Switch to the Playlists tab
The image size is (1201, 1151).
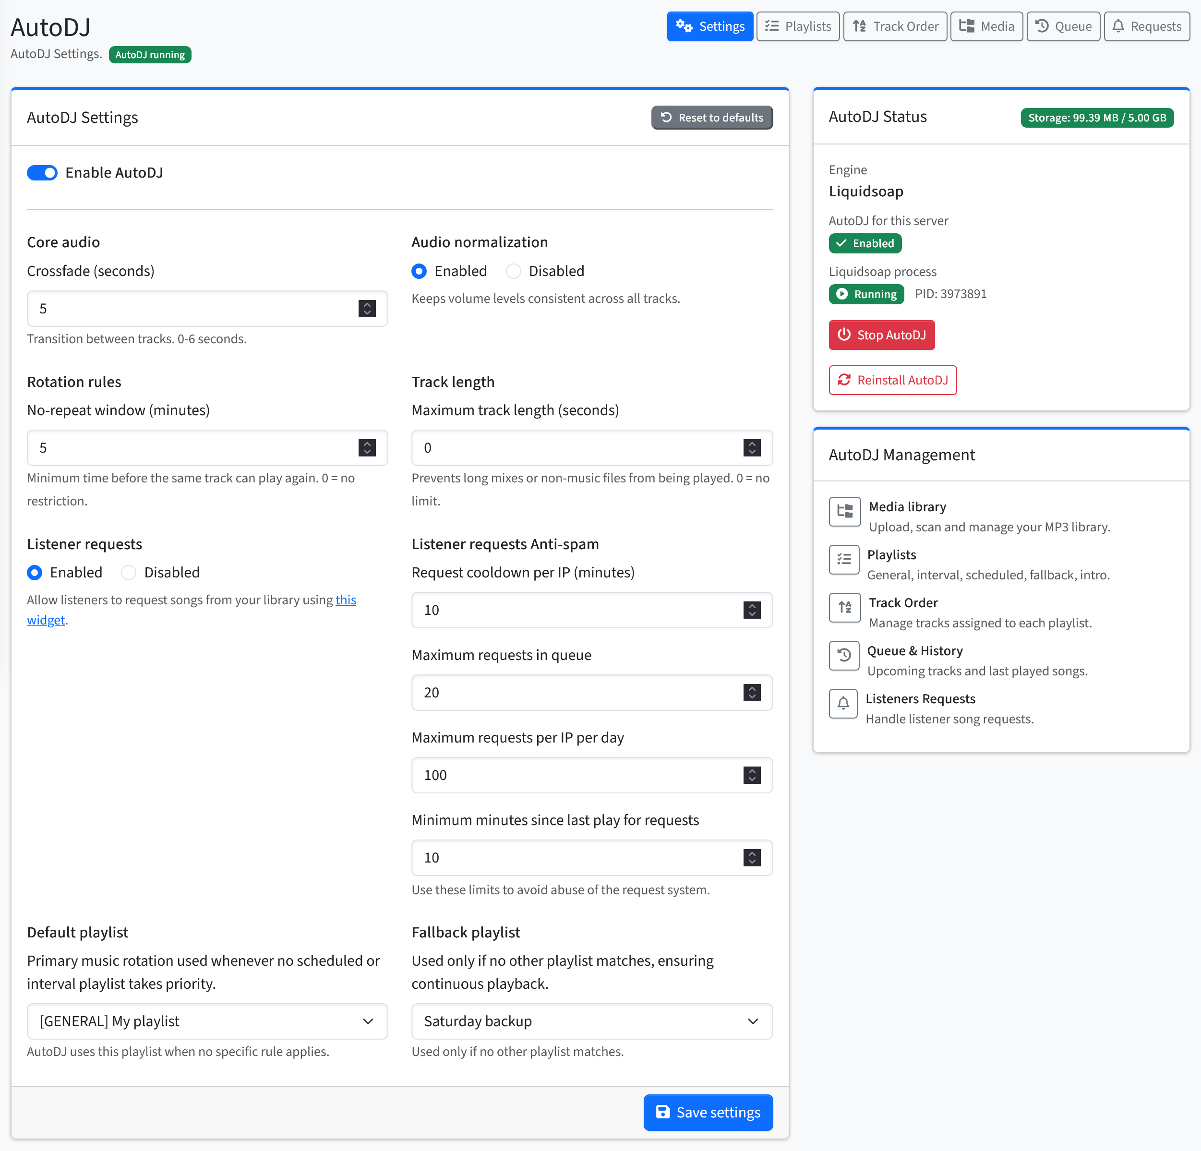click(798, 26)
